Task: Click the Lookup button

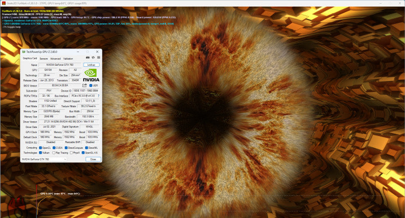Action: 91,65
